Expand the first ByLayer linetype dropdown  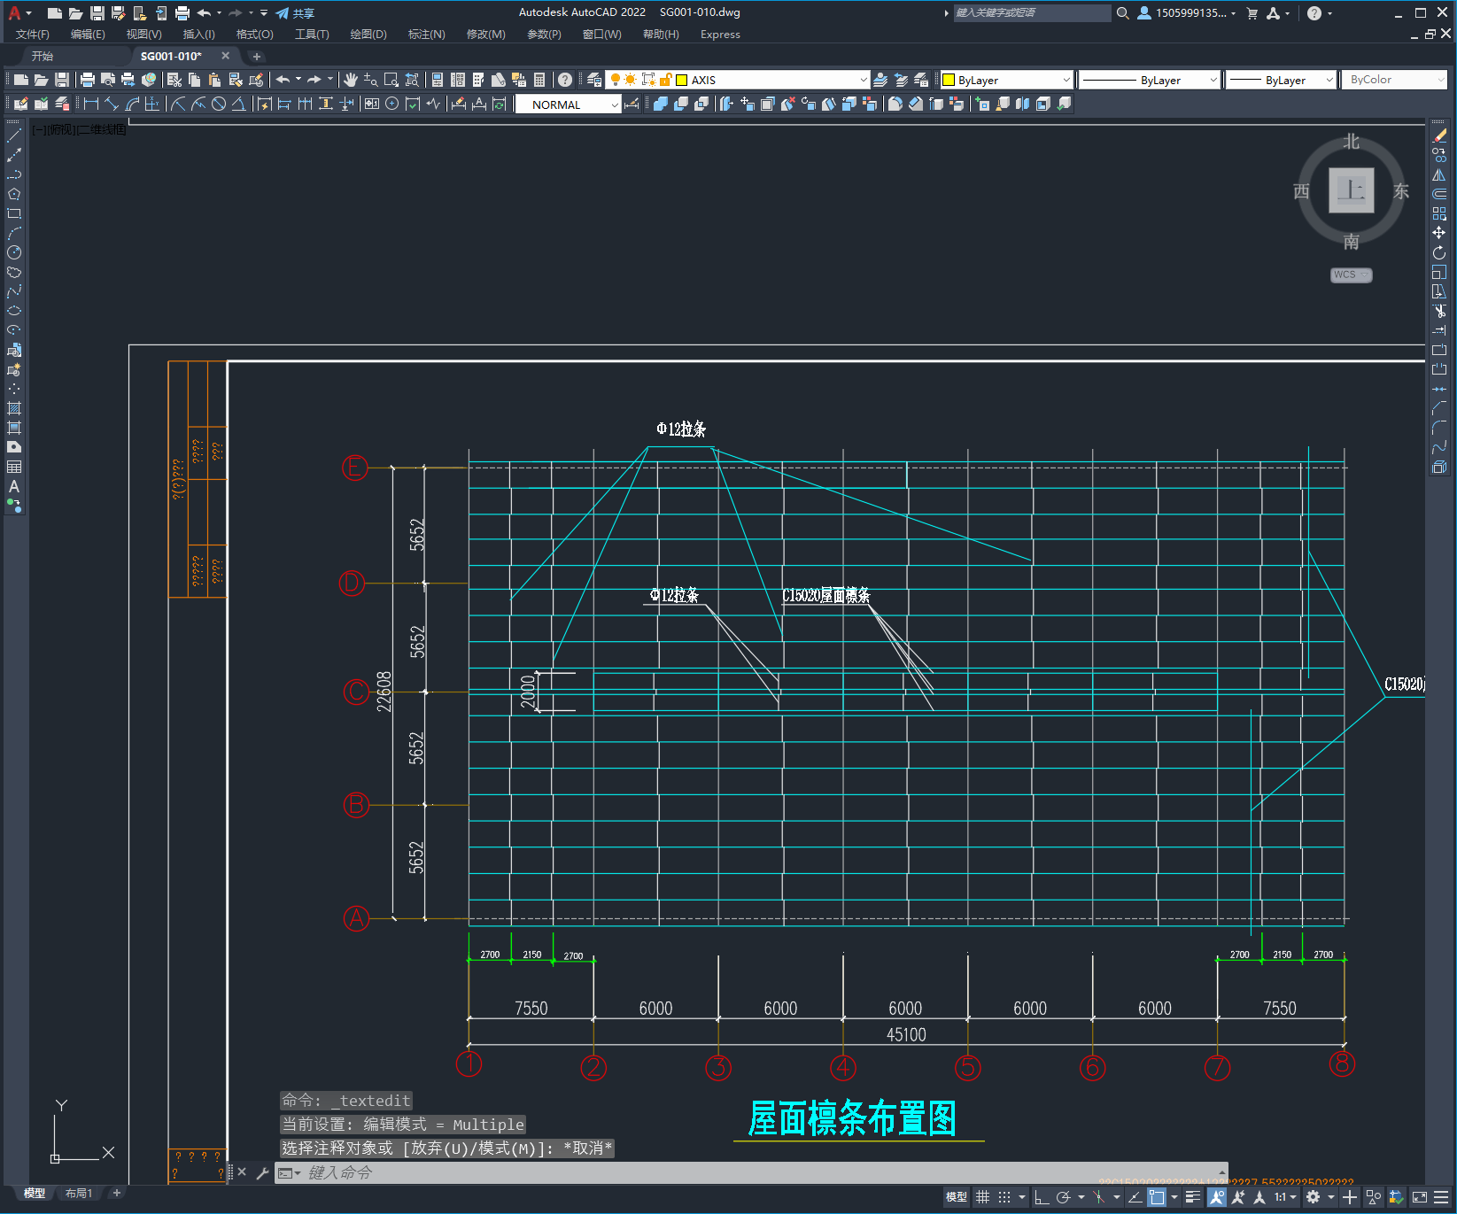pyautogui.click(x=1213, y=80)
